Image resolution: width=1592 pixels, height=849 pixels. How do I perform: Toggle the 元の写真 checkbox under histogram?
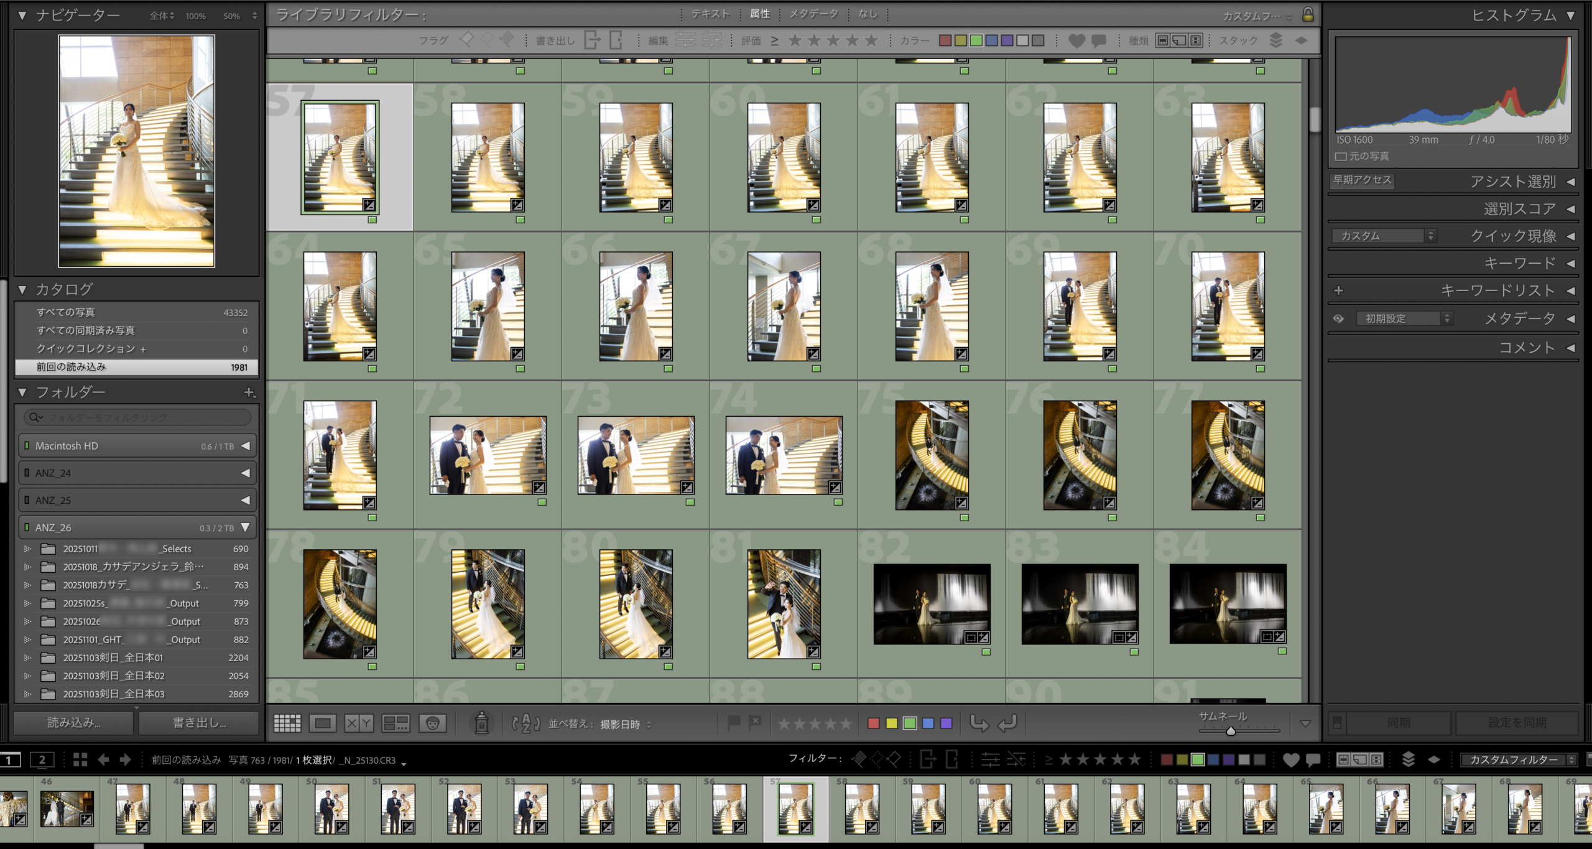tap(1341, 156)
